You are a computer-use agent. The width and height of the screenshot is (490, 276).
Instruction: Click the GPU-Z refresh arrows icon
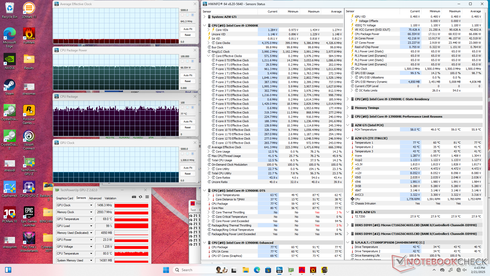pyautogui.click(x=140, y=197)
